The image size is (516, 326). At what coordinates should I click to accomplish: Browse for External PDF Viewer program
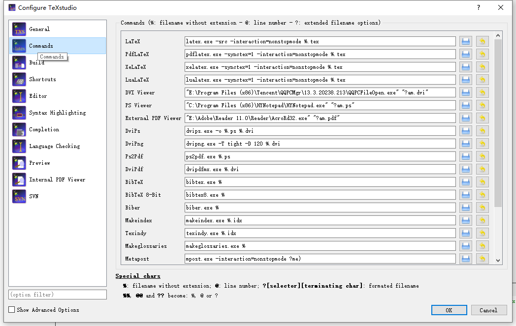coord(466,118)
